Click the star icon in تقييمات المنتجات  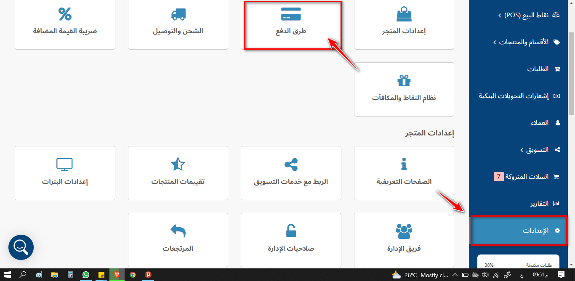(x=178, y=164)
